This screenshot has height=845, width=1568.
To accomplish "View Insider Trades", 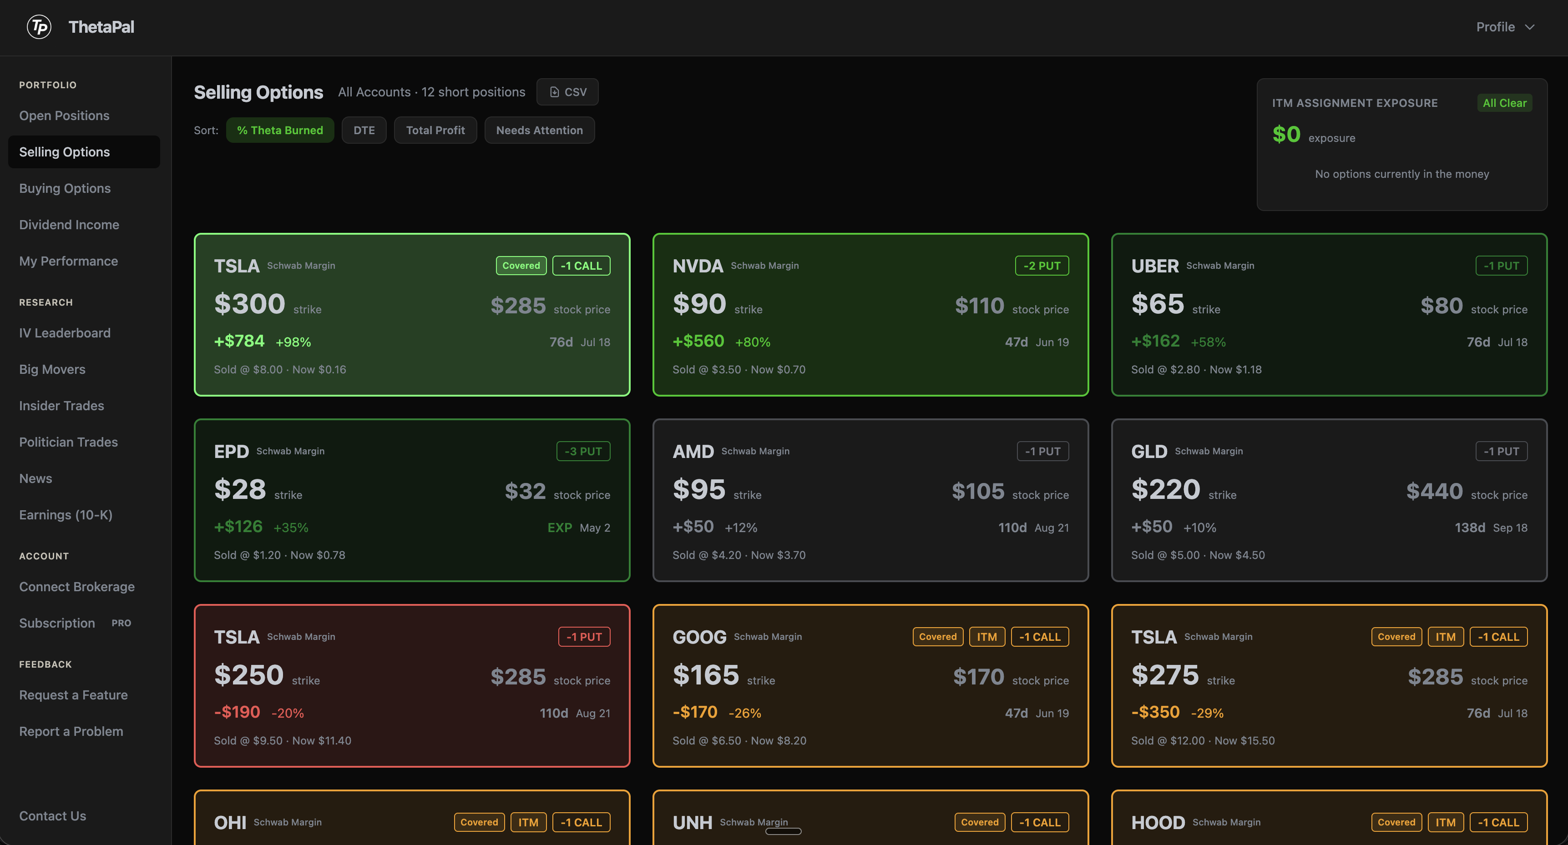I will click(x=84, y=406).
